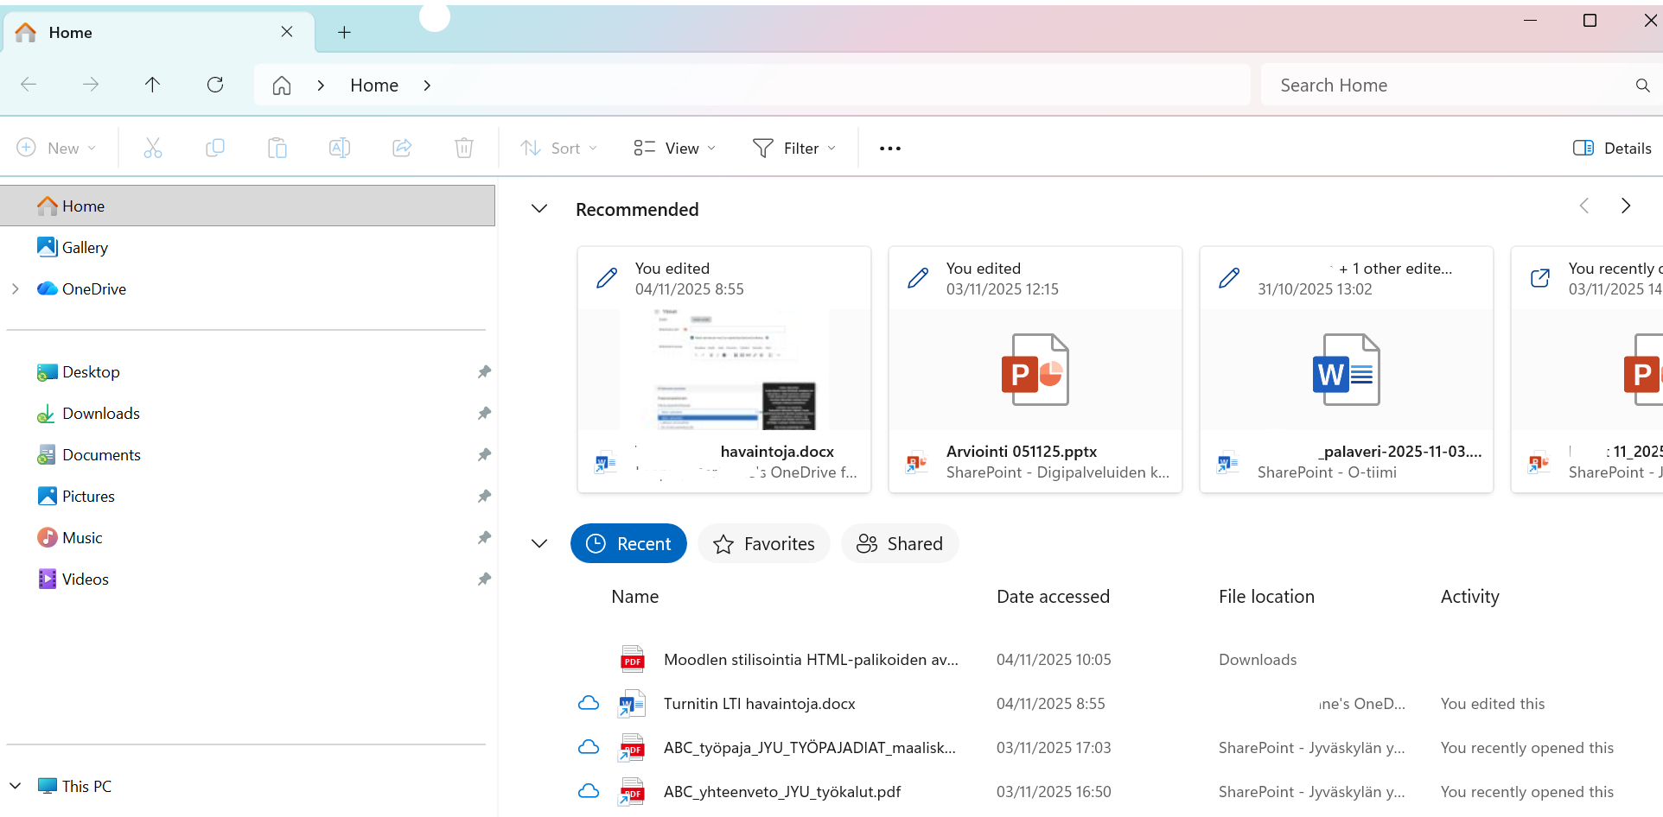This screenshot has width=1663, height=817.
Task: Open Arviointi 051125.pptx recommended card
Action: pos(1035,370)
